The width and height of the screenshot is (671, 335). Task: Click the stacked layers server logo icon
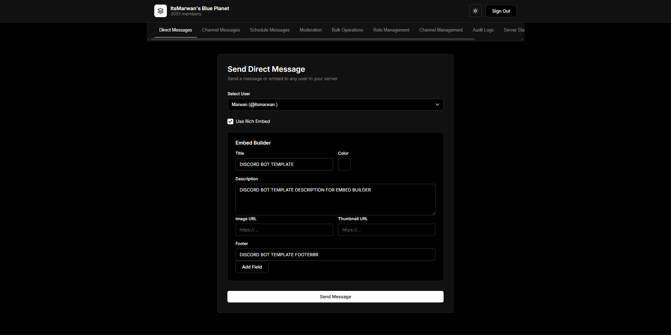[x=160, y=11]
